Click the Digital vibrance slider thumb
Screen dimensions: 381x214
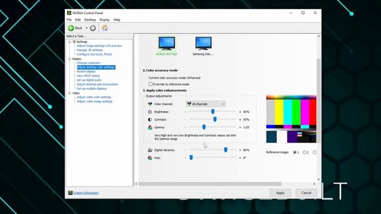226,150
